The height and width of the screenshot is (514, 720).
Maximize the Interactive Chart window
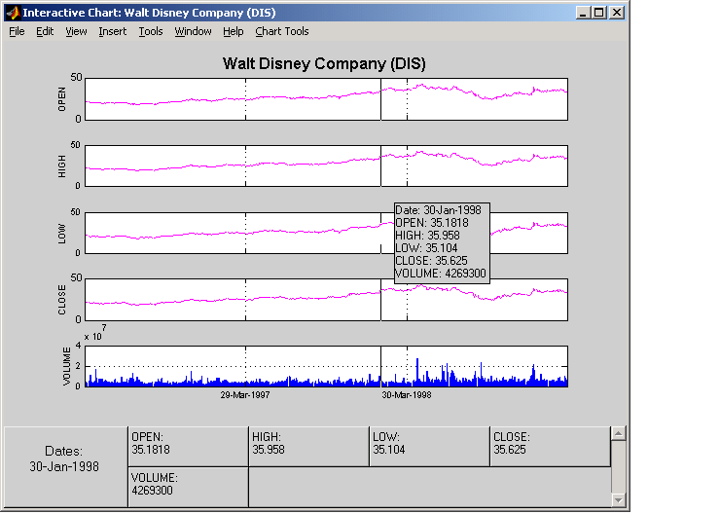(598, 13)
